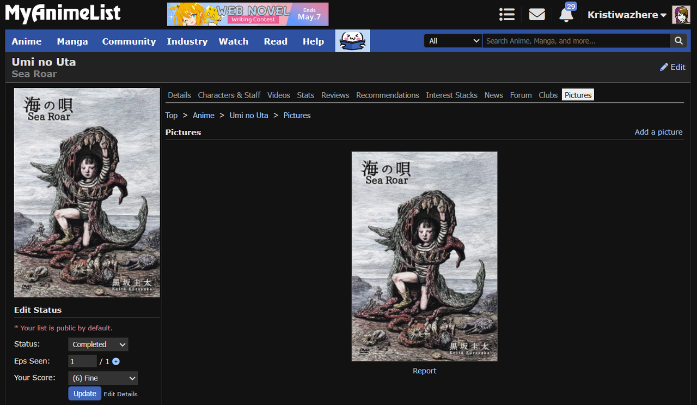This screenshot has width=697, height=405.
Task: Open messages envelope icon
Action: pyautogui.click(x=537, y=15)
